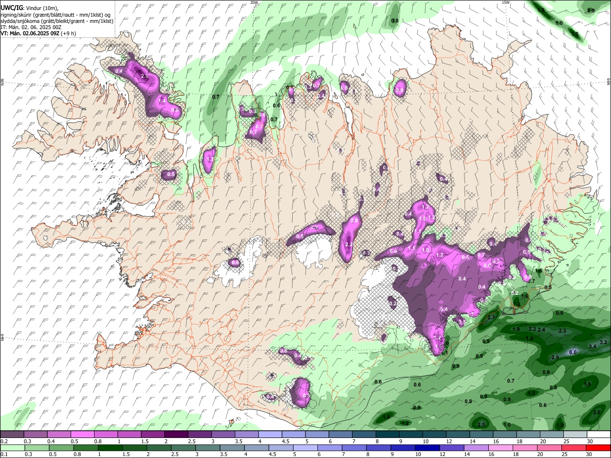The height and width of the screenshot is (458, 611).
Task: Click the 15W longitude label at the top
Action: [x=506, y=2]
